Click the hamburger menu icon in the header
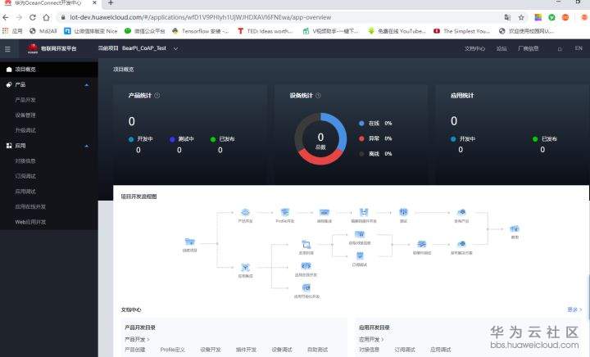This screenshot has width=590, height=357. click(x=7, y=49)
